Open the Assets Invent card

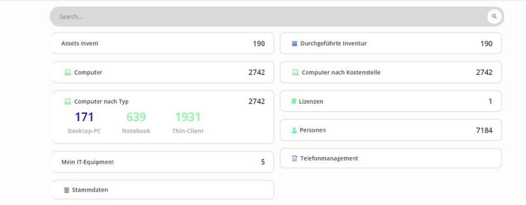tap(163, 43)
